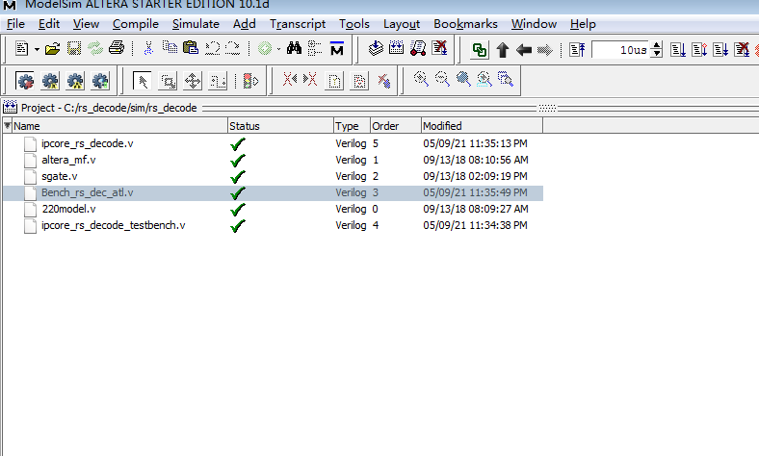Click the Zoom In on Active Cursor icon
759x456 pixels.
484,79
